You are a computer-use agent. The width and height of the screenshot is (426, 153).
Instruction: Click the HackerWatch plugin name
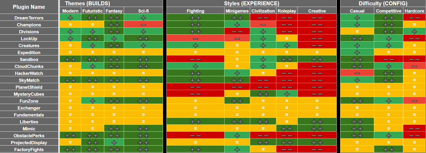29,73
